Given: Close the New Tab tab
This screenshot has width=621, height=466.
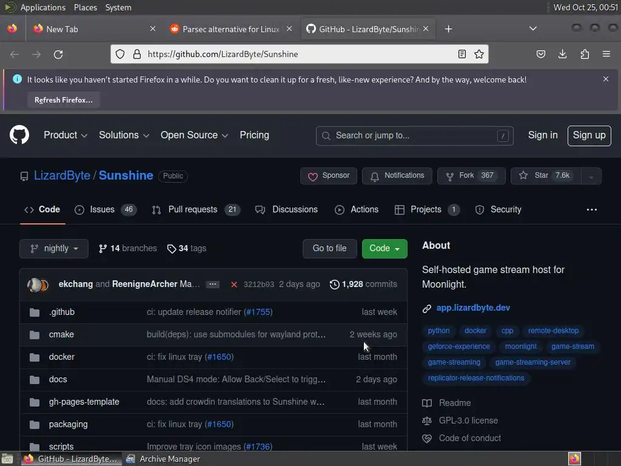Looking at the screenshot, I should coord(153,29).
